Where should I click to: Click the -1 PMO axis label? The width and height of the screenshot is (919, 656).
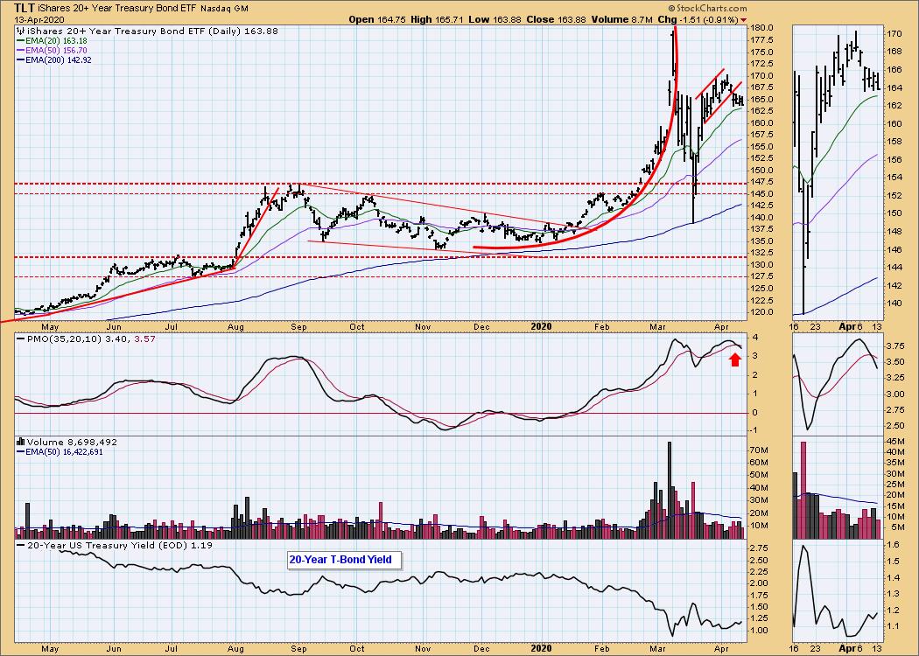click(755, 430)
